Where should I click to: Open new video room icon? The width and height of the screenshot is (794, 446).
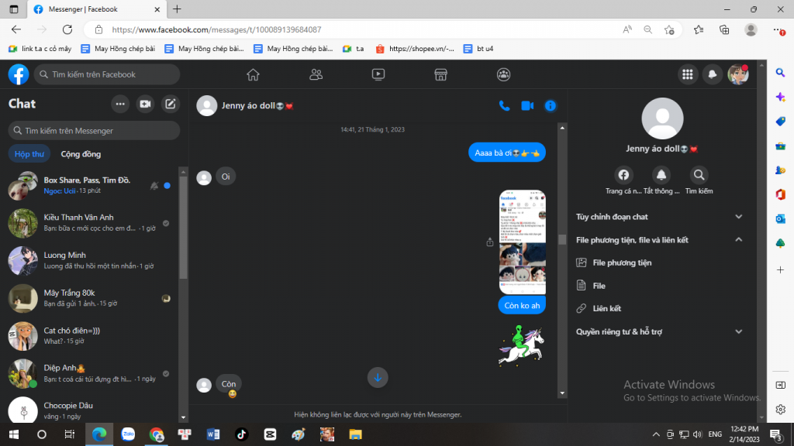pyautogui.click(x=145, y=104)
